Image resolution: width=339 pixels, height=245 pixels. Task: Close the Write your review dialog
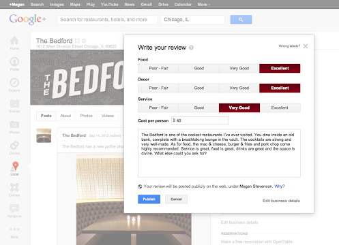[x=306, y=46]
